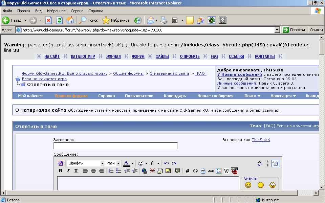Toggle the editor mode switch A/A button
The height and width of the screenshot is (203, 325).
point(275,163)
